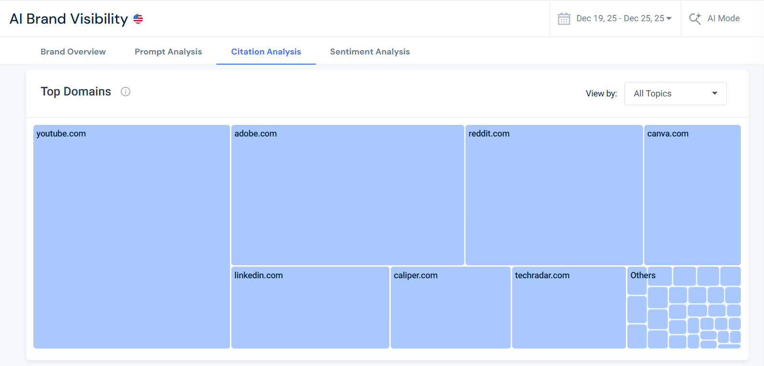Open the date range Dec 19 - Dec 25 dropdown
Viewport: 764px width, 366px height.
point(623,18)
